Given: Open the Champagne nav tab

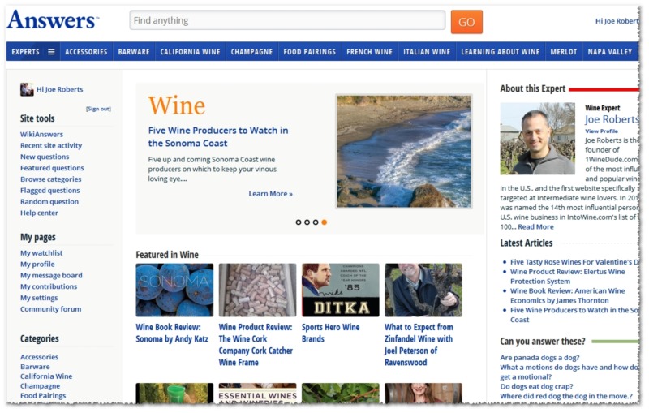Looking at the screenshot, I should (x=251, y=52).
